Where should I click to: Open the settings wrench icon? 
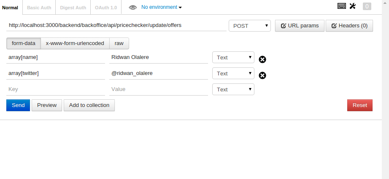[x=353, y=6]
